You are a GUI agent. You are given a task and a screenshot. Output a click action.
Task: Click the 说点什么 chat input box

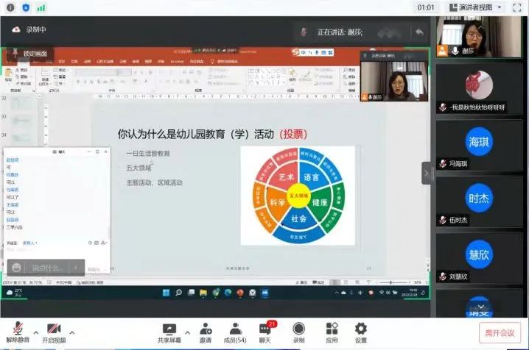click(x=46, y=268)
